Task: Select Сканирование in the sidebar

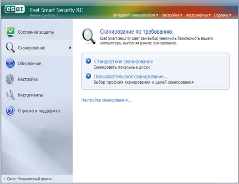Action: (x=31, y=48)
